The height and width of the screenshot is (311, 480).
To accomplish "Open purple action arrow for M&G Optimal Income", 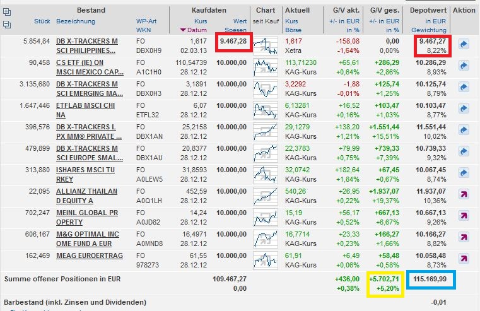I will click(464, 237).
